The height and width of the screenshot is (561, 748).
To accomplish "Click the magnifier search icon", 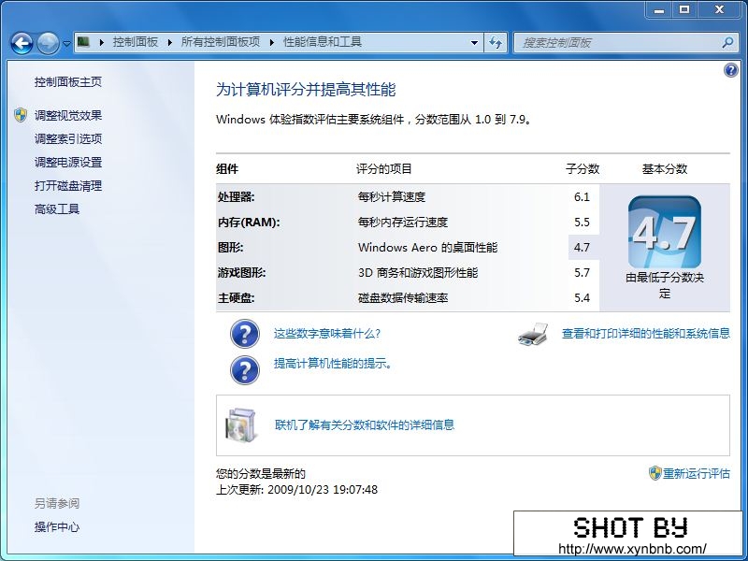I will pos(727,43).
